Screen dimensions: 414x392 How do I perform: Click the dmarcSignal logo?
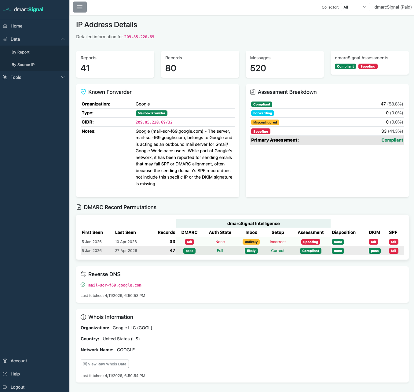point(23,9)
